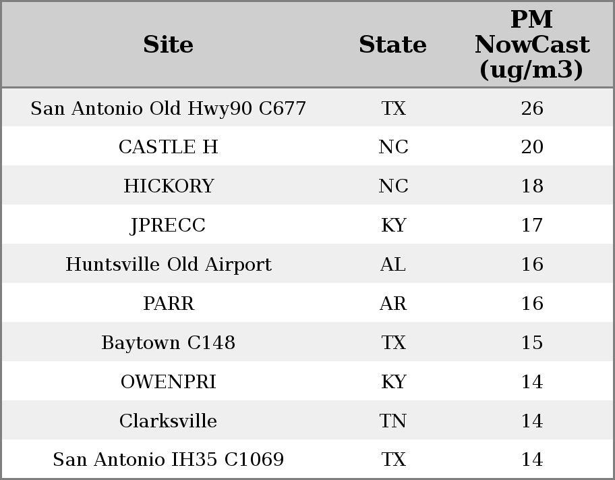
Task: Click the HICKORY site name
Action: (x=168, y=186)
